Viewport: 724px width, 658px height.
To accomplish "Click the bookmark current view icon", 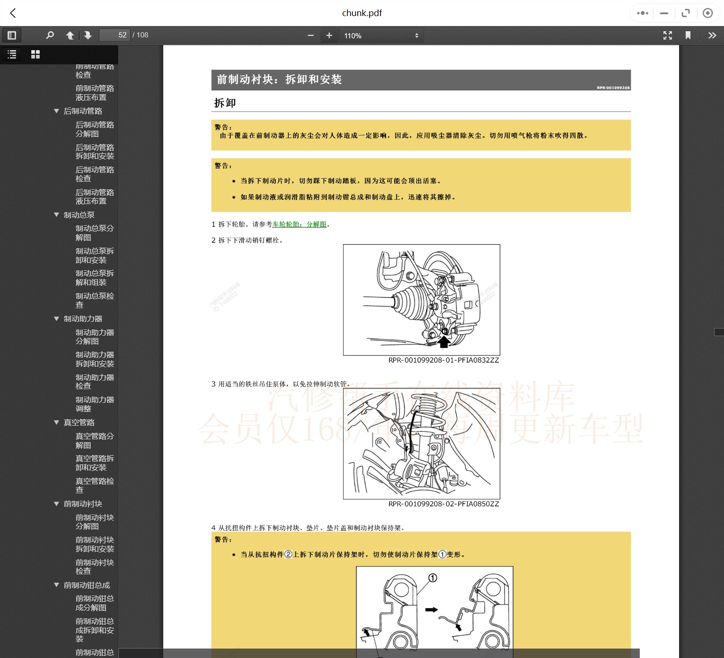I will coord(688,36).
